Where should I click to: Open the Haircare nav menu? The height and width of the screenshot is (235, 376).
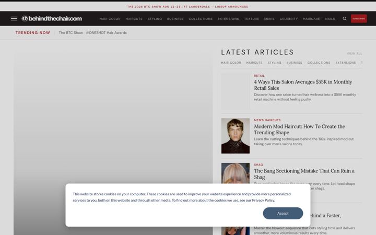click(x=311, y=19)
